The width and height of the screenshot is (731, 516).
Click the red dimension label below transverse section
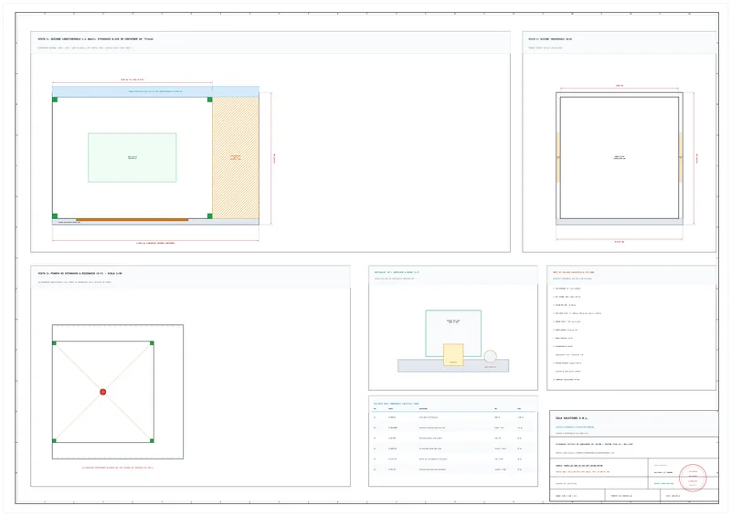click(620, 242)
